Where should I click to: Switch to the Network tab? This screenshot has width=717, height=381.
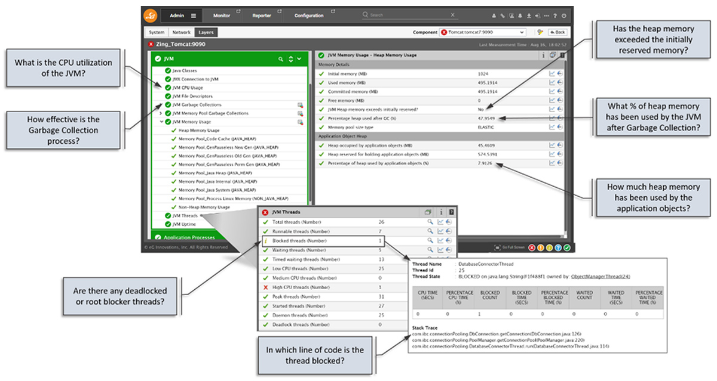[182, 32]
